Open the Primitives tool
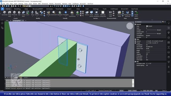This screenshot has height=96, width=171. click(x=14, y=13)
